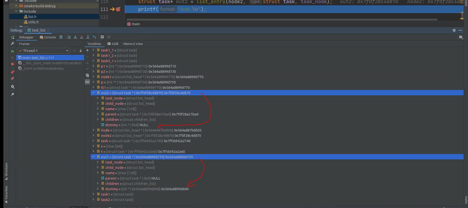468x208 pixels.
Task: Select out2's name char[128] field
Action: coord(277,109)
